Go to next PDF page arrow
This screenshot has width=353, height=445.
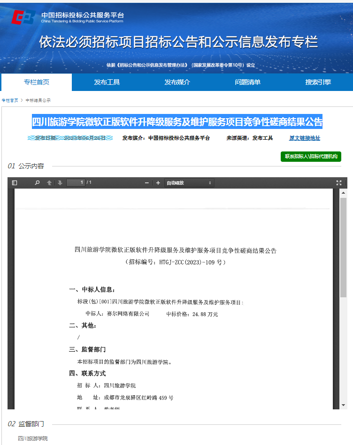pos(60,183)
